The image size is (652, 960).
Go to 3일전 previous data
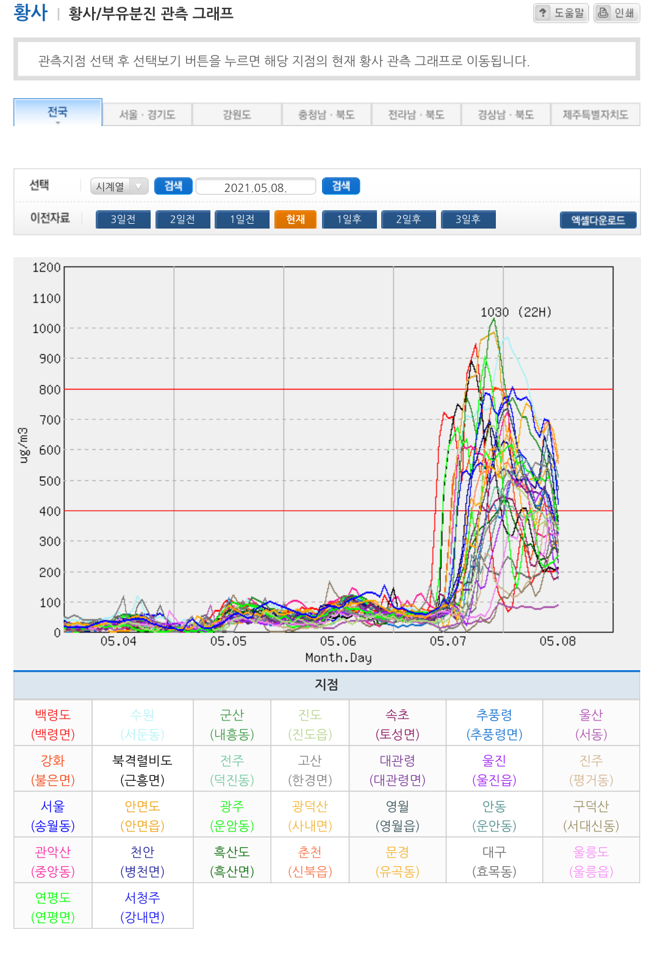click(123, 219)
